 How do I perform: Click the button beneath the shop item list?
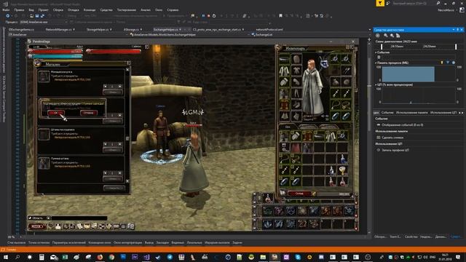(x=114, y=188)
